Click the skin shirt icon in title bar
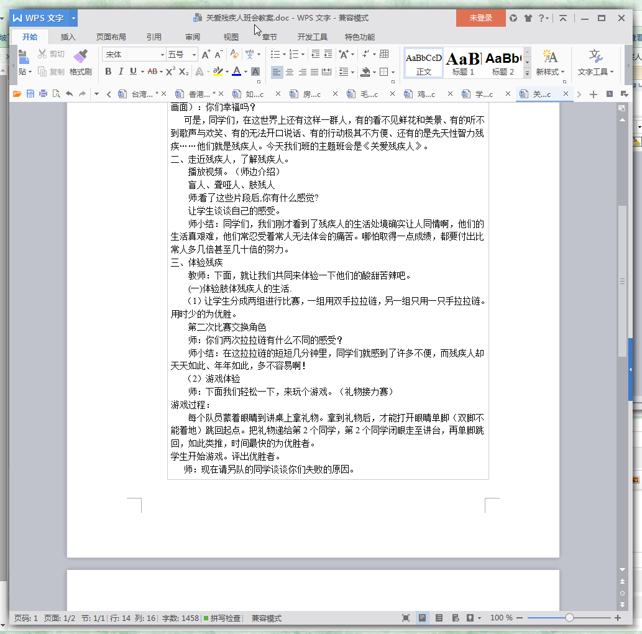The image size is (642, 634). tap(528, 18)
